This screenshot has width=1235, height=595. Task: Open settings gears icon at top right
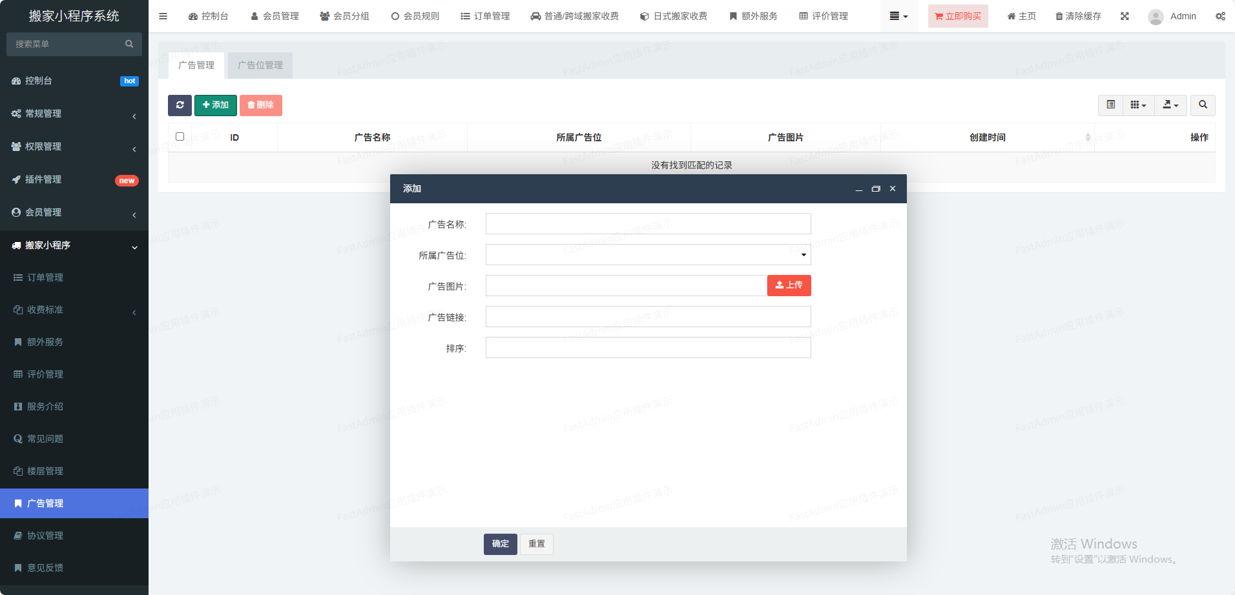[1220, 16]
